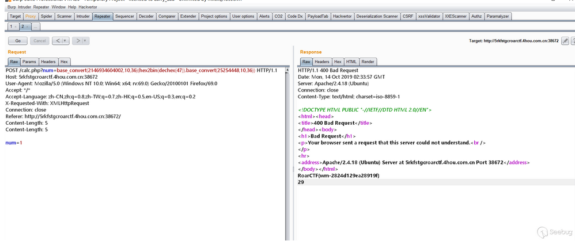Open the history back dropdown arrow
Viewport: 575px width, 241px height.
point(65,41)
